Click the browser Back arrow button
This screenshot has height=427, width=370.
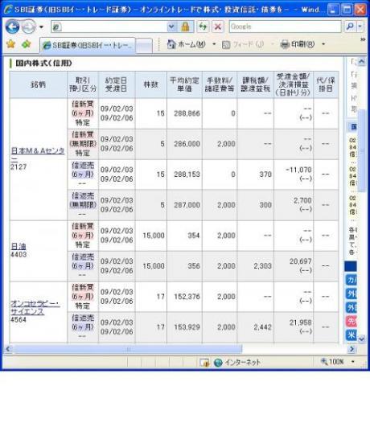(12, 27)
